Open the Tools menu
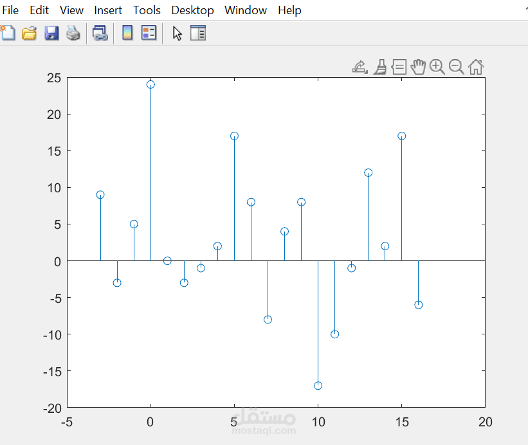 click(147, 10)
